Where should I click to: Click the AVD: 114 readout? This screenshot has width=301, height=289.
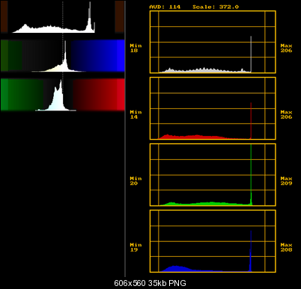click(x=165, y=7)
